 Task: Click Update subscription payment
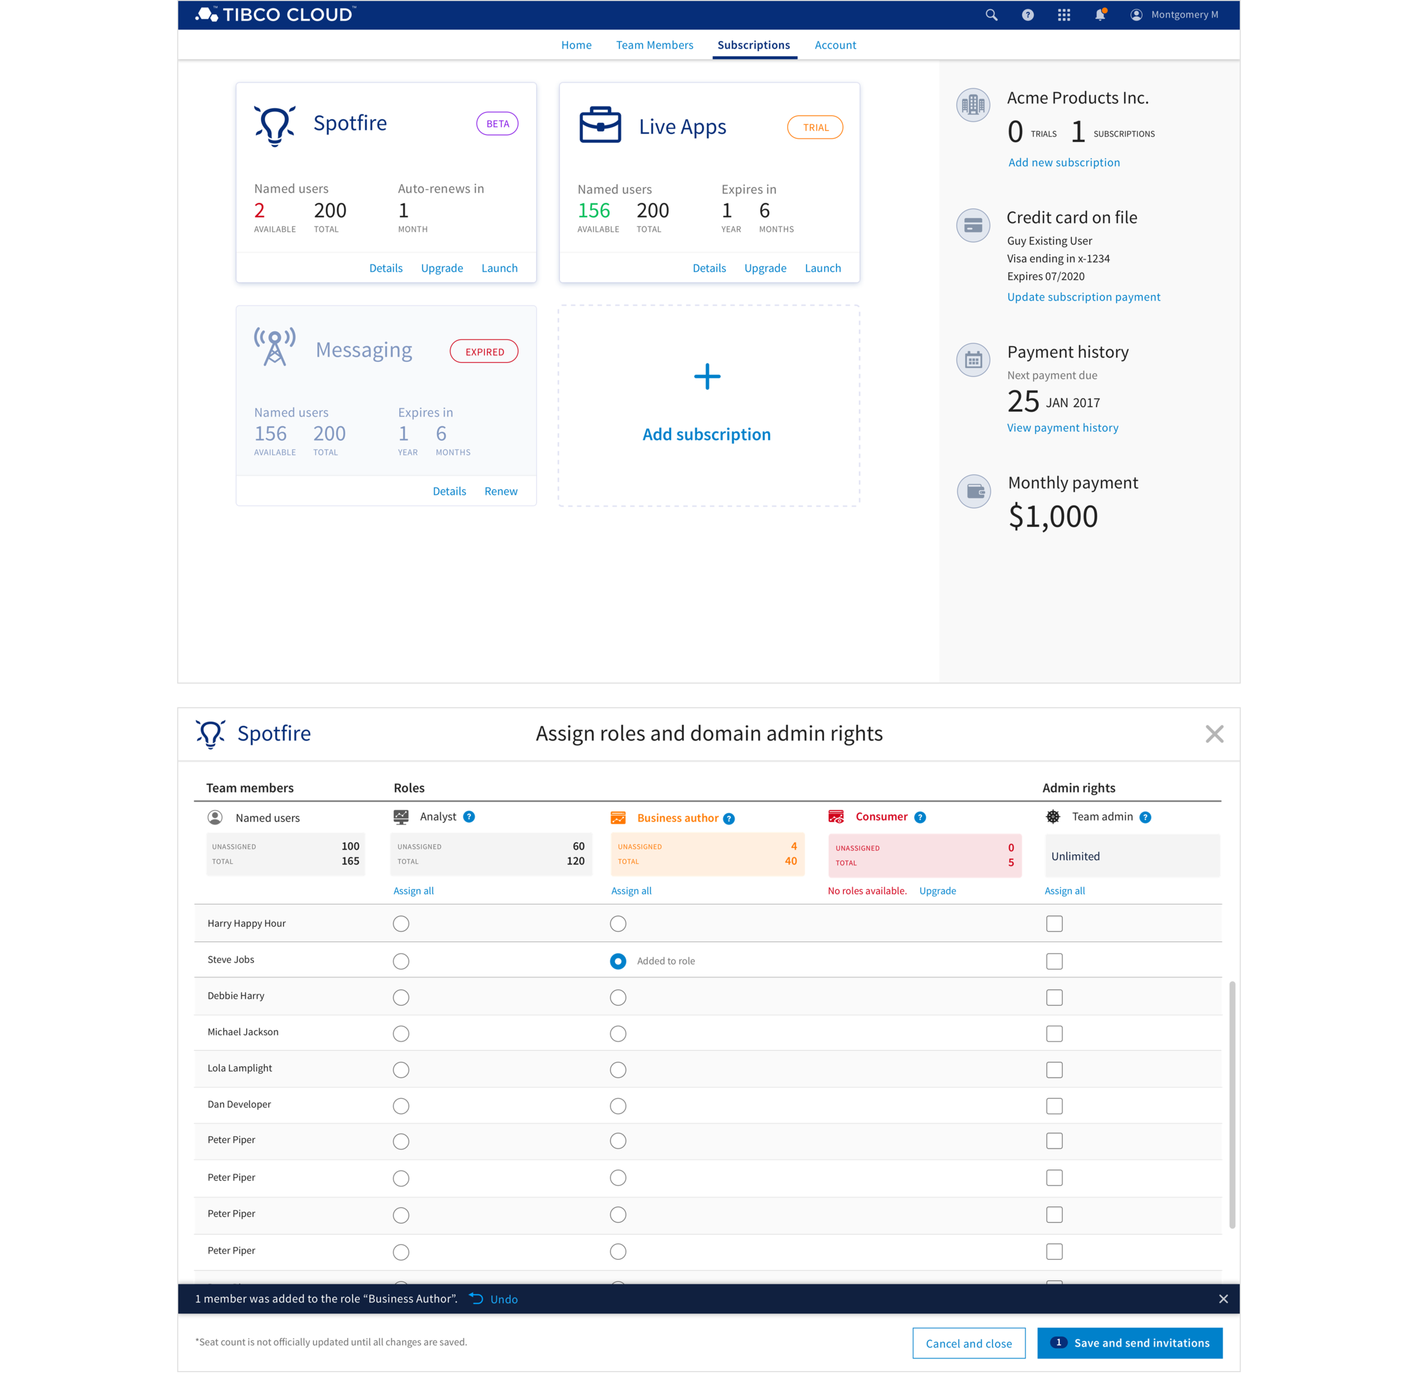pos(1083,297)
